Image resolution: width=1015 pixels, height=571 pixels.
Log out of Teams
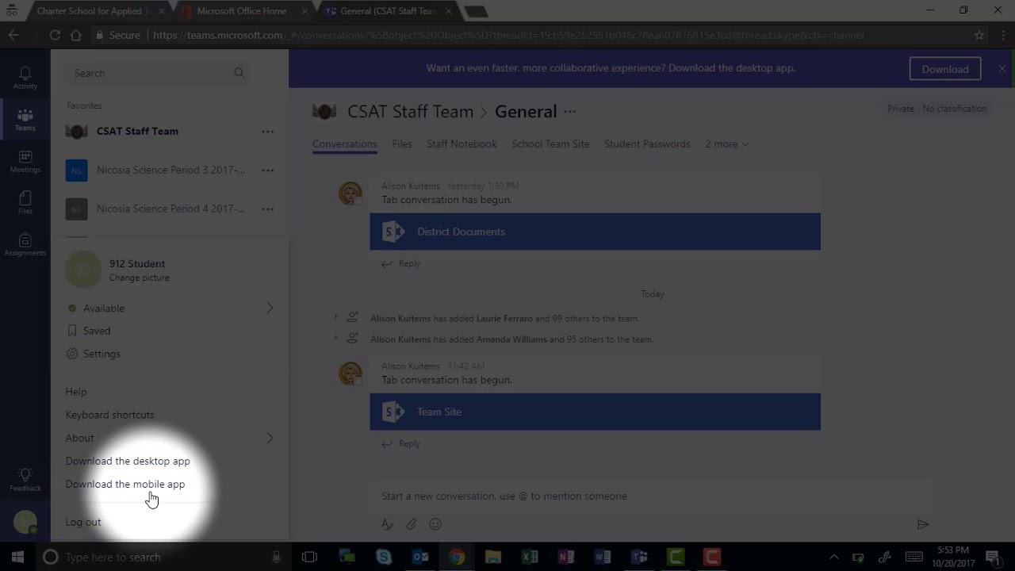coord(83,522)
